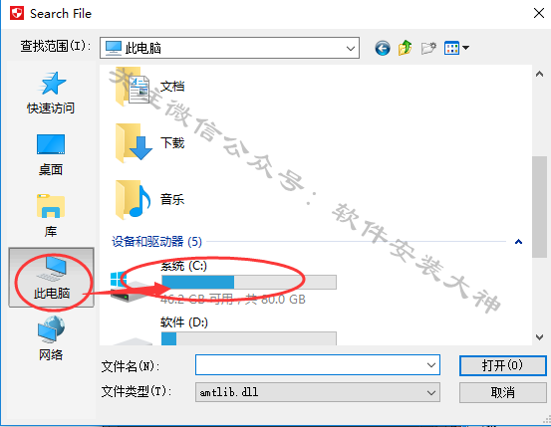
Task: Select 快速访问 in the sidebar
Action: pos(51,93)
